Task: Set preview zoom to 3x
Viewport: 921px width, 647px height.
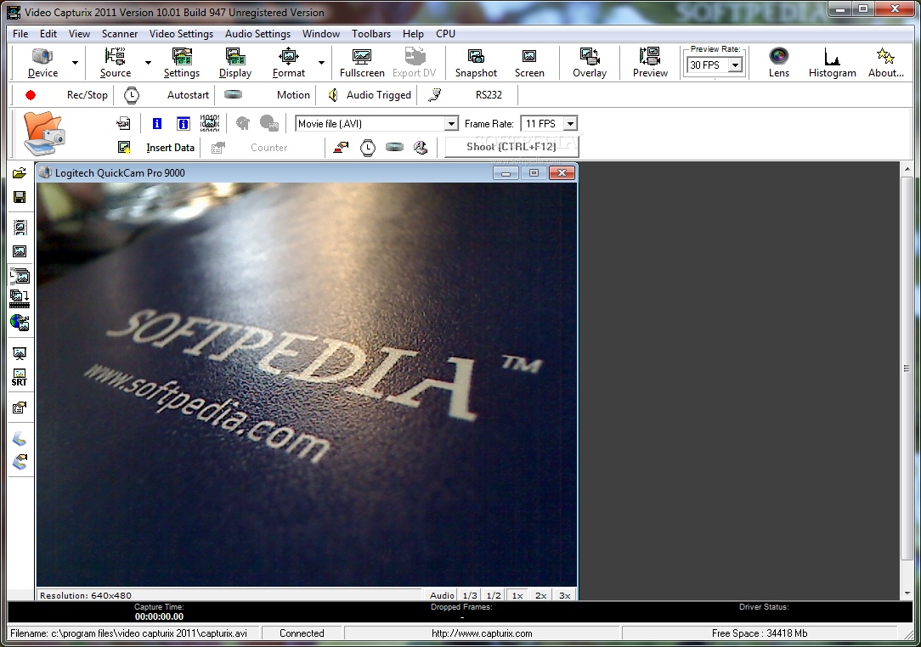Action: (x=564, y=595)
